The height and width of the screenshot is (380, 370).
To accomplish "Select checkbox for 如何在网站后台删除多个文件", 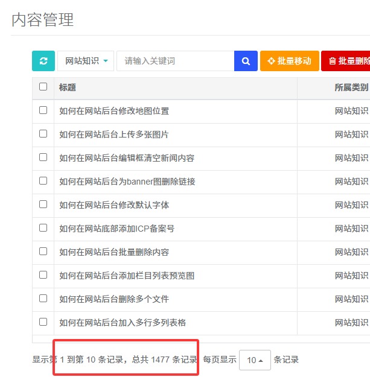I will tap(43, 299).
